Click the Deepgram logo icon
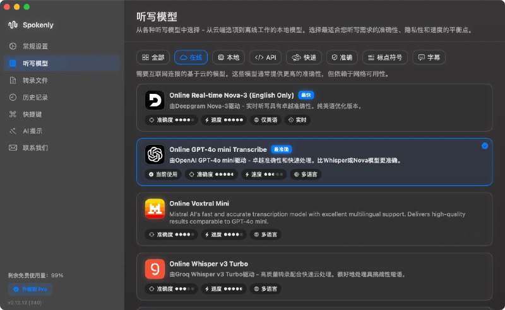The height and width of the screenshot is (310, 505). (155, 100)
